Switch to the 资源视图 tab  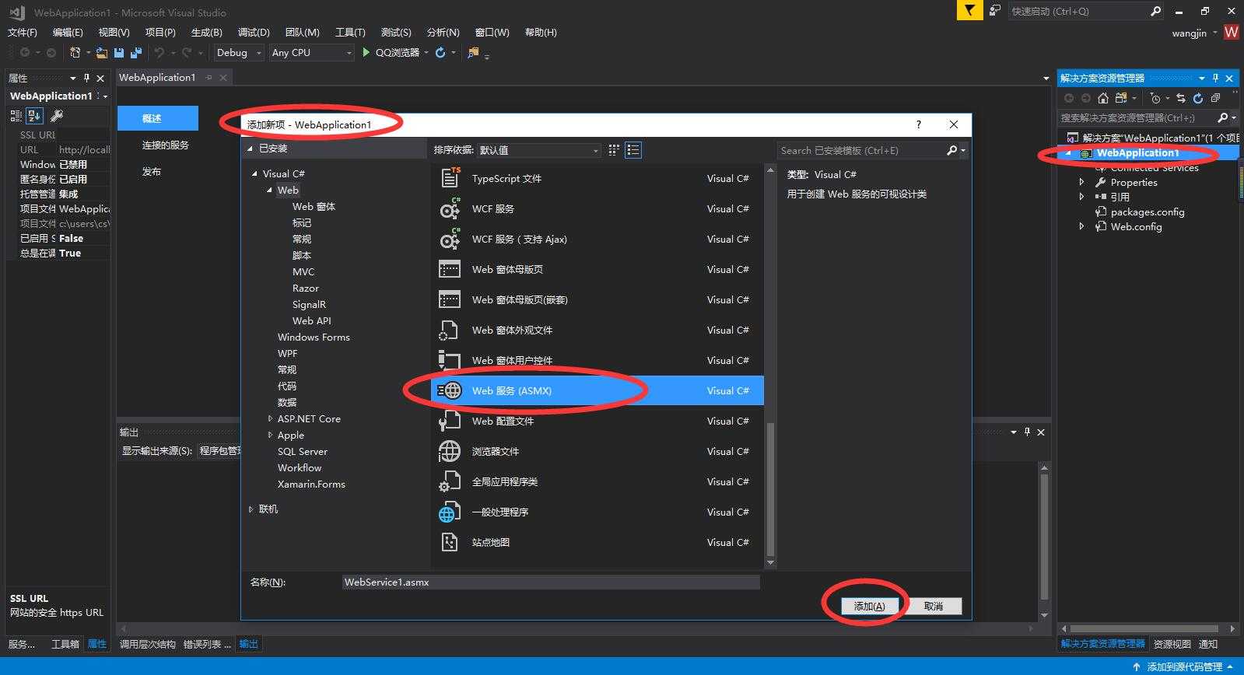(x=1172, y=644)
